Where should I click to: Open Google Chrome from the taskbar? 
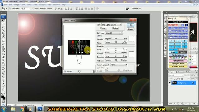tap(22, 109)
